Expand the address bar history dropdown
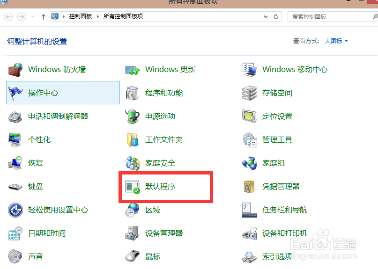Image resolution: width=378 pixels, height=269 pixels. point(266,17)
